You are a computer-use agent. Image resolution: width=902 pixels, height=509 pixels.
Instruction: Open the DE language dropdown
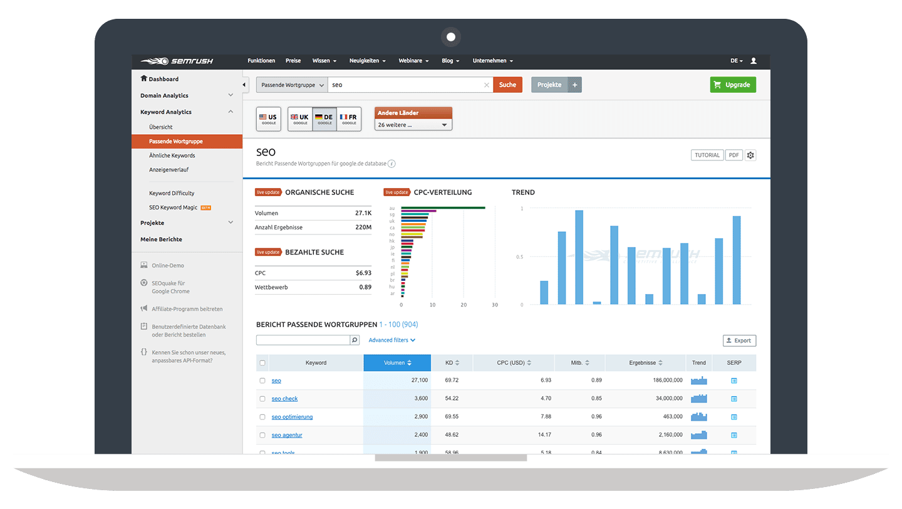[x=737, y=61]
